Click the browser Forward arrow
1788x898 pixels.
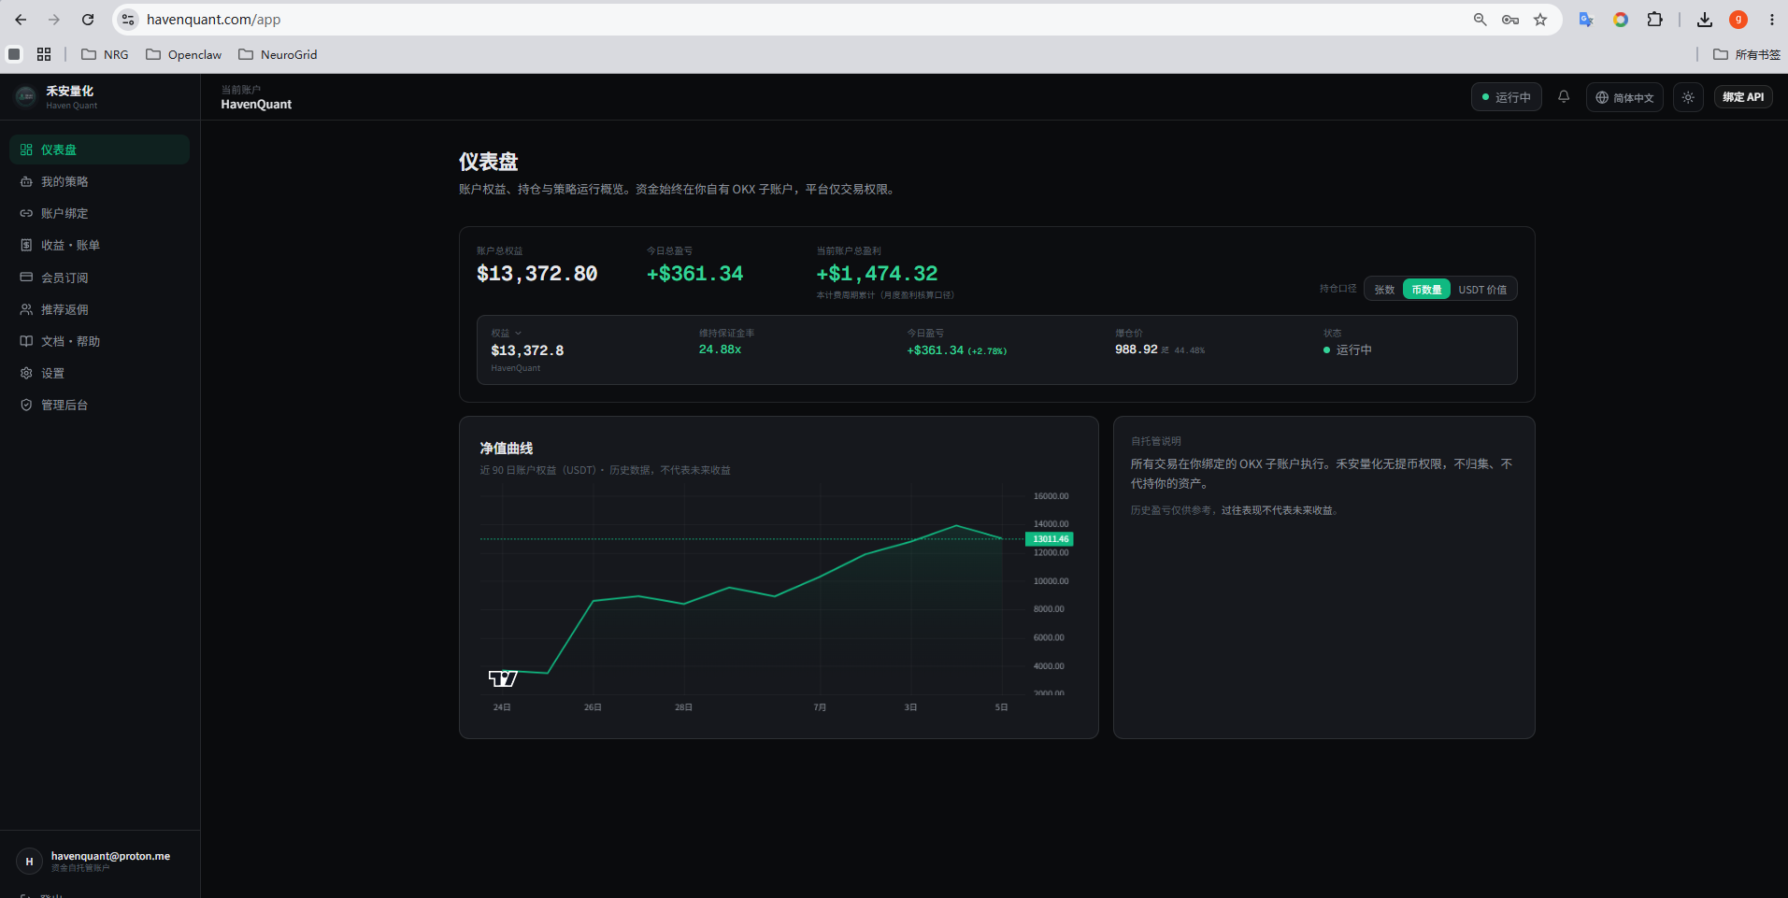coord(54,20)
